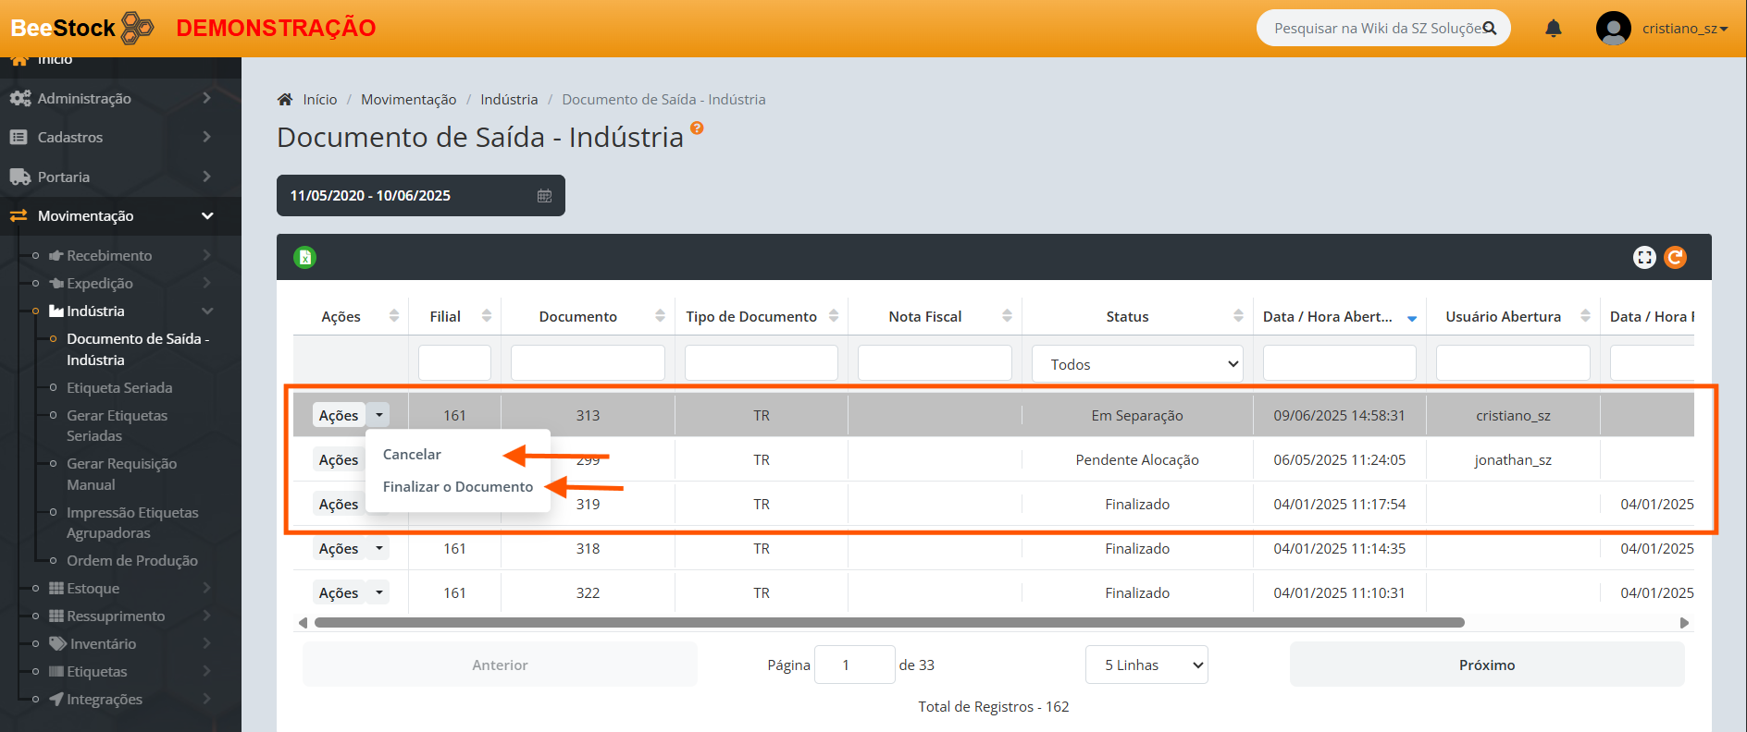Click the orange refresh table icon
1747x732 pixels.
point(1675,258)
